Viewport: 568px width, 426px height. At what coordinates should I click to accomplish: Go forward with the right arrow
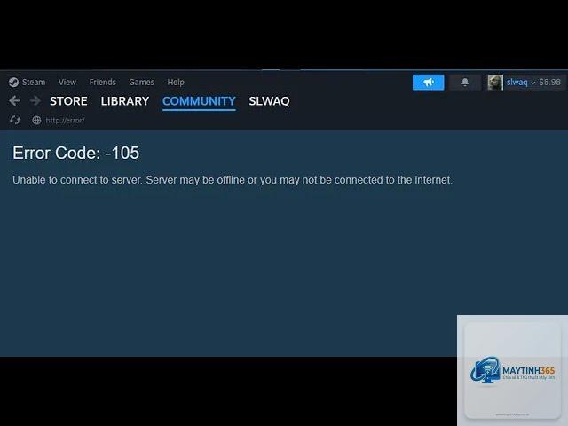(x=35, y=100)
